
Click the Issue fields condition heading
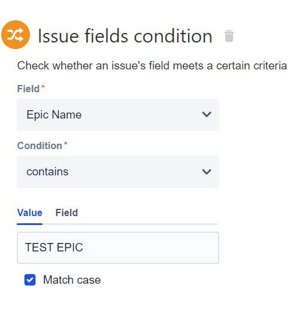pos(125,36)
